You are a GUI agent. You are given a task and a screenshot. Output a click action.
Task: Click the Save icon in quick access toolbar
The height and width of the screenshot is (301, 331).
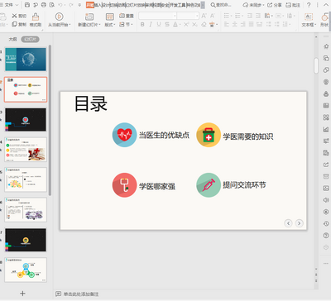pos(27,5)
